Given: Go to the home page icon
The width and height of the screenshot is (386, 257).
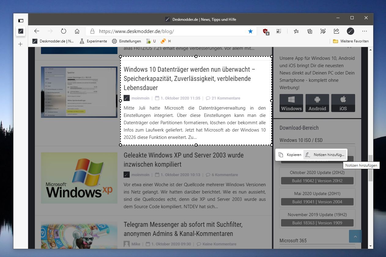Looking at the screenshot, I should (77, 31).
